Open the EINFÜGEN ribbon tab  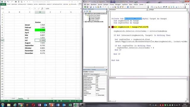(x=14, y=4)
